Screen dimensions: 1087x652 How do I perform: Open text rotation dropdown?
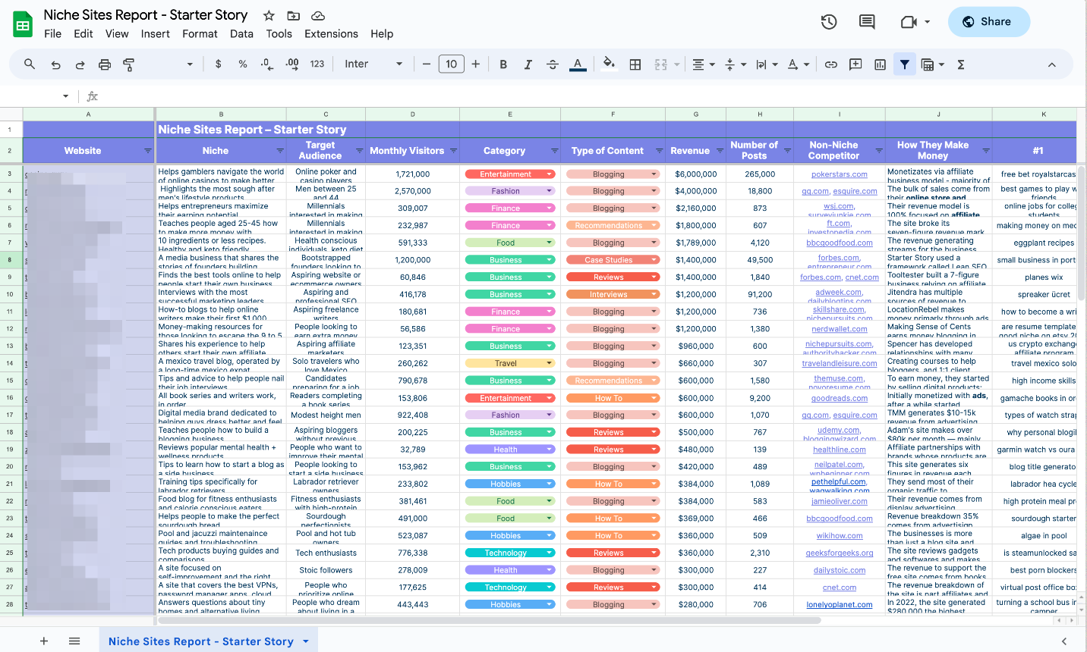799,64
